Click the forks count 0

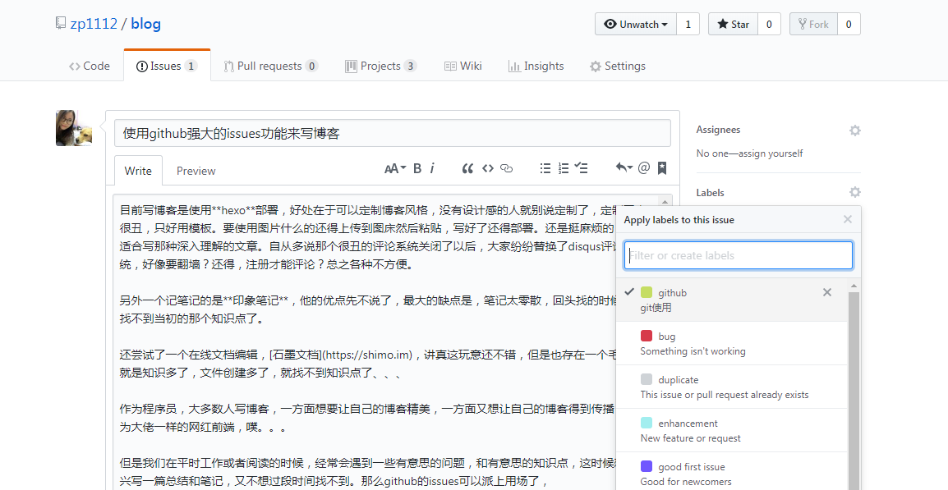849,24
